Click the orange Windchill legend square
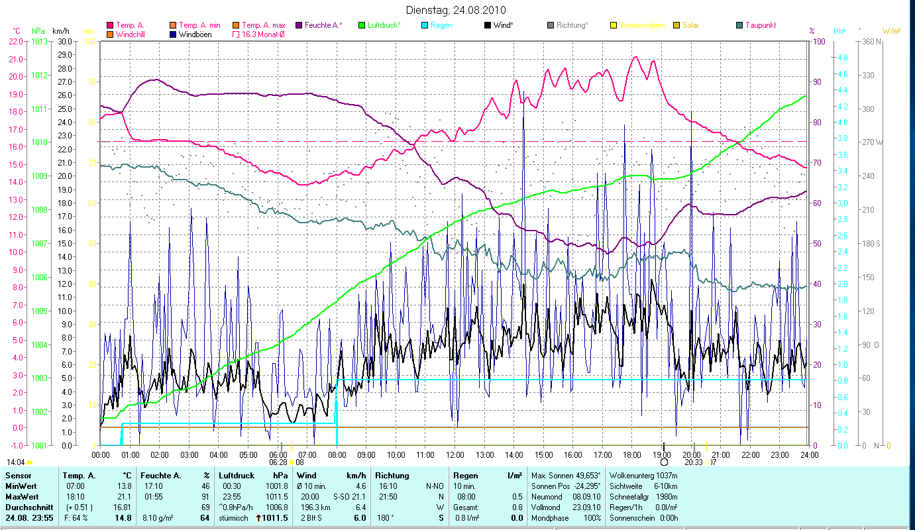The height and width of the screenshot is (530, 915). pyautogui.click(x=109, y=34)
